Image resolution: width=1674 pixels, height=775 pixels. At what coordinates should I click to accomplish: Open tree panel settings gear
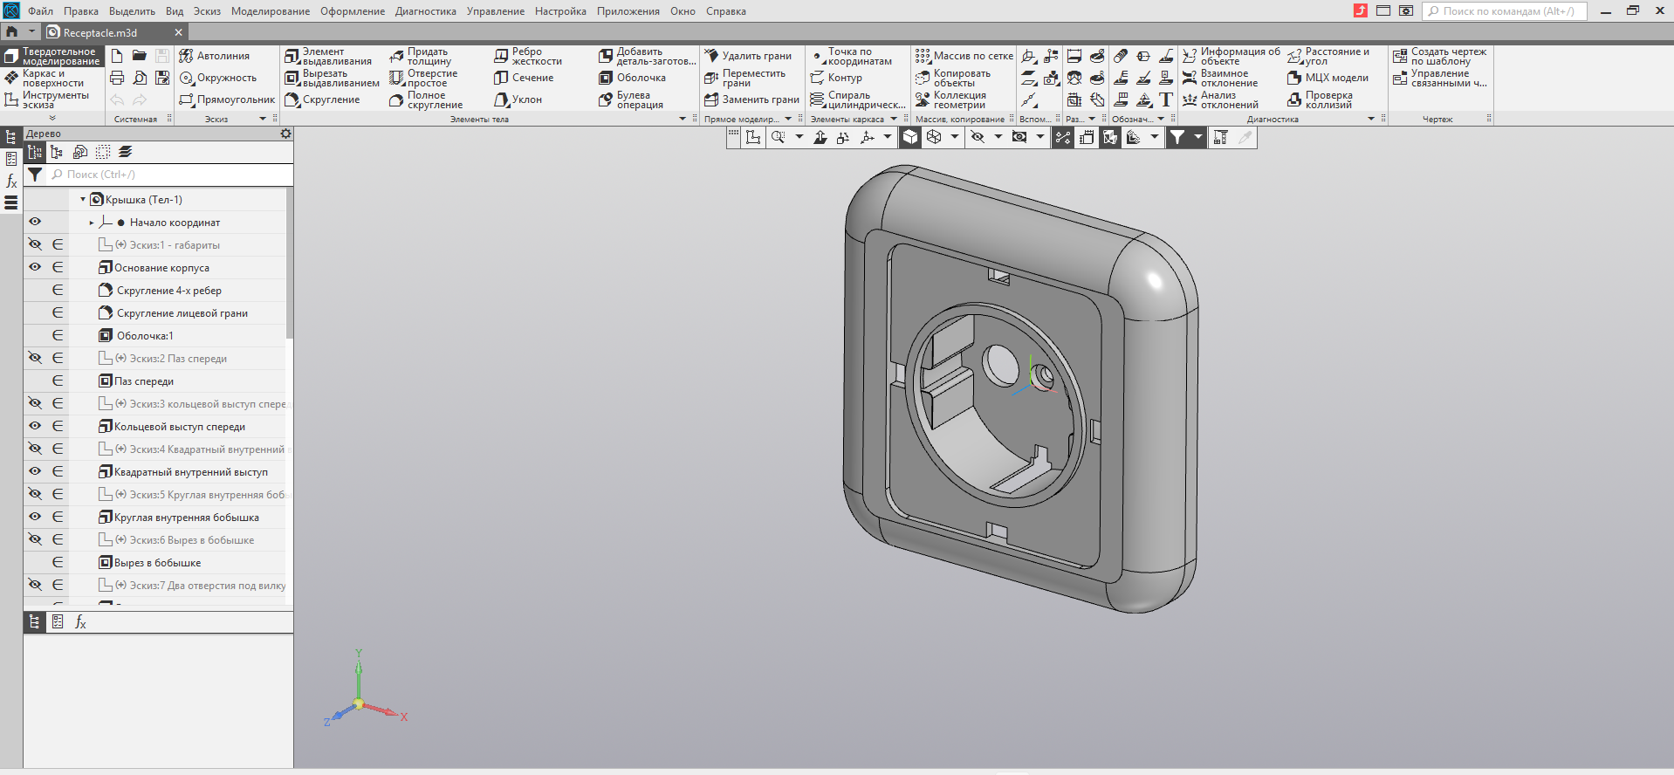pos(285,134)
